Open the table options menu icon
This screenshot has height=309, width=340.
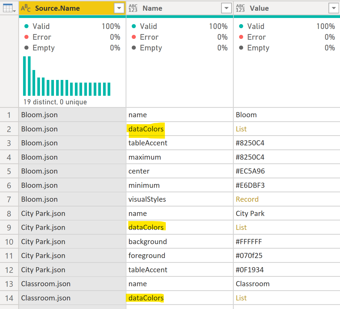click(9, 8)
